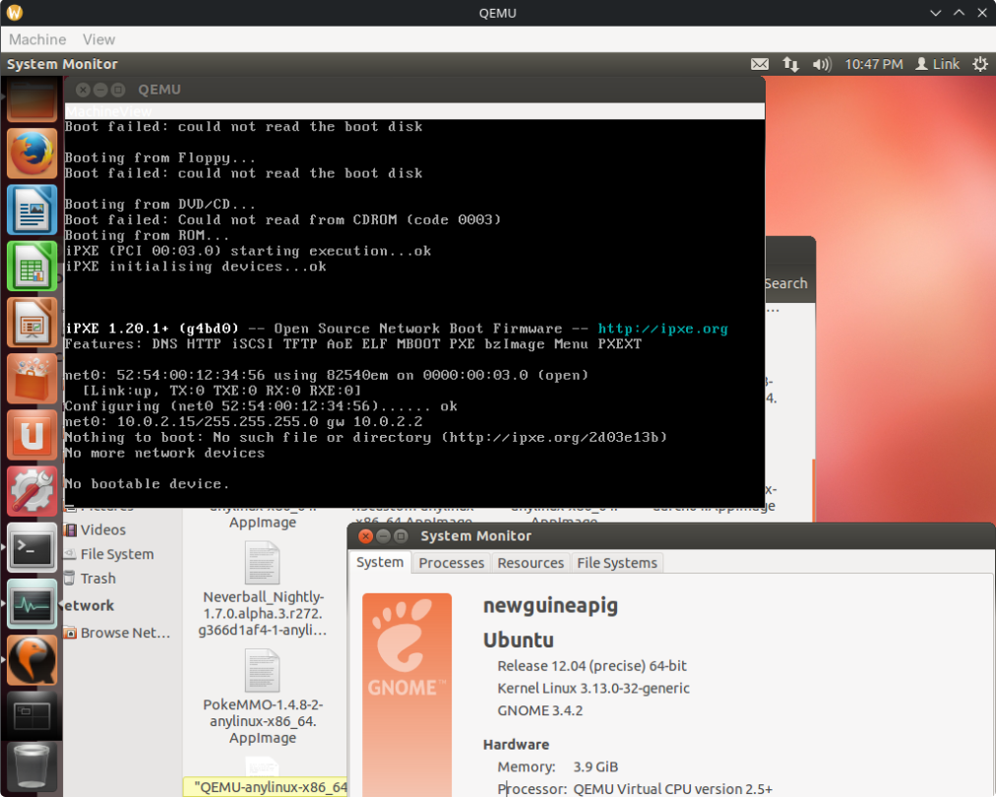Open the Trash from the launcher
This screenshot has width=996, height=797.
[31, 767]
